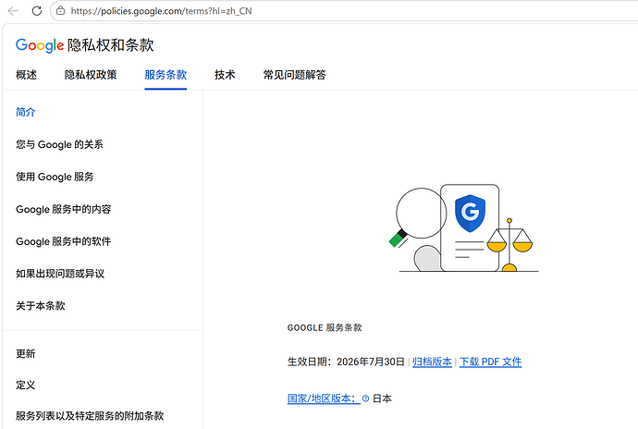The image size is (638, 429).
Task: Open 定义 sidebar item
Action: coord(26,385)
